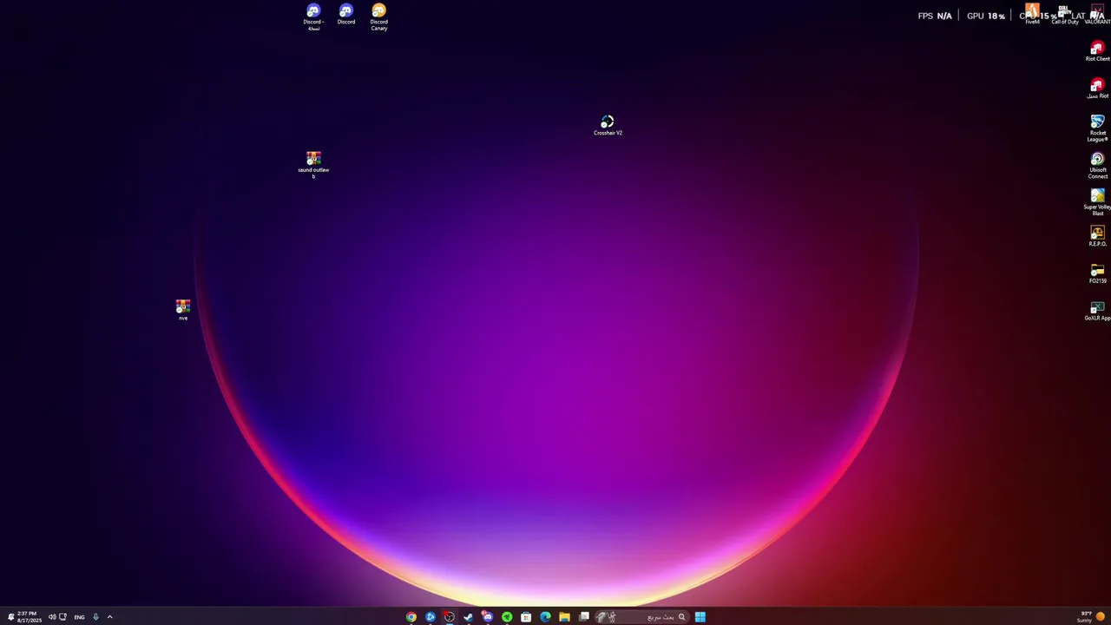Select the GoXLR App shortcut
The image size is (1111, 625).
(x=1097, y=311)
